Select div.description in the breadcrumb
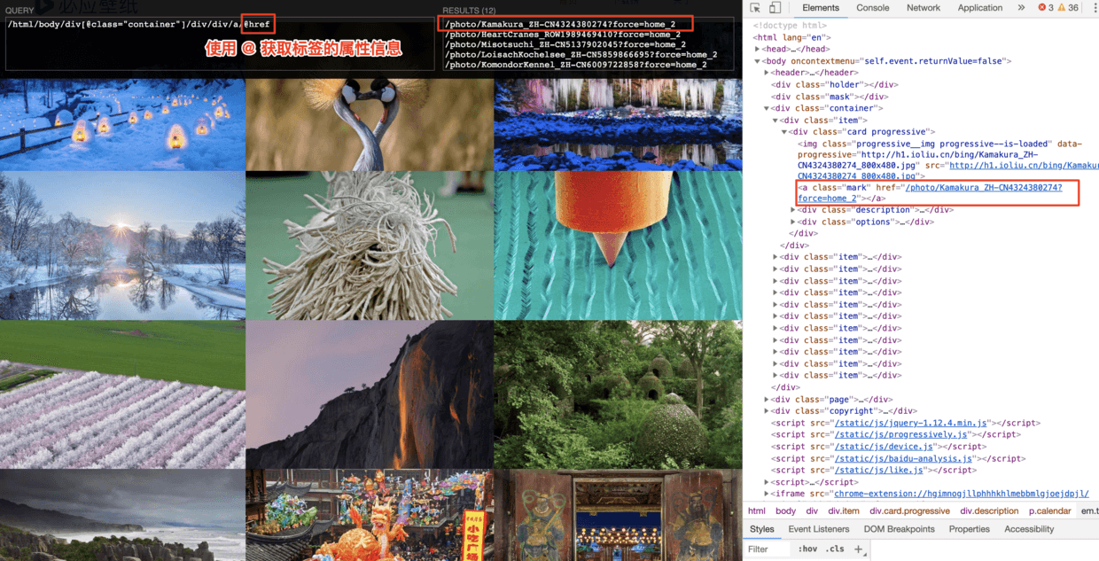 (989, 511)
